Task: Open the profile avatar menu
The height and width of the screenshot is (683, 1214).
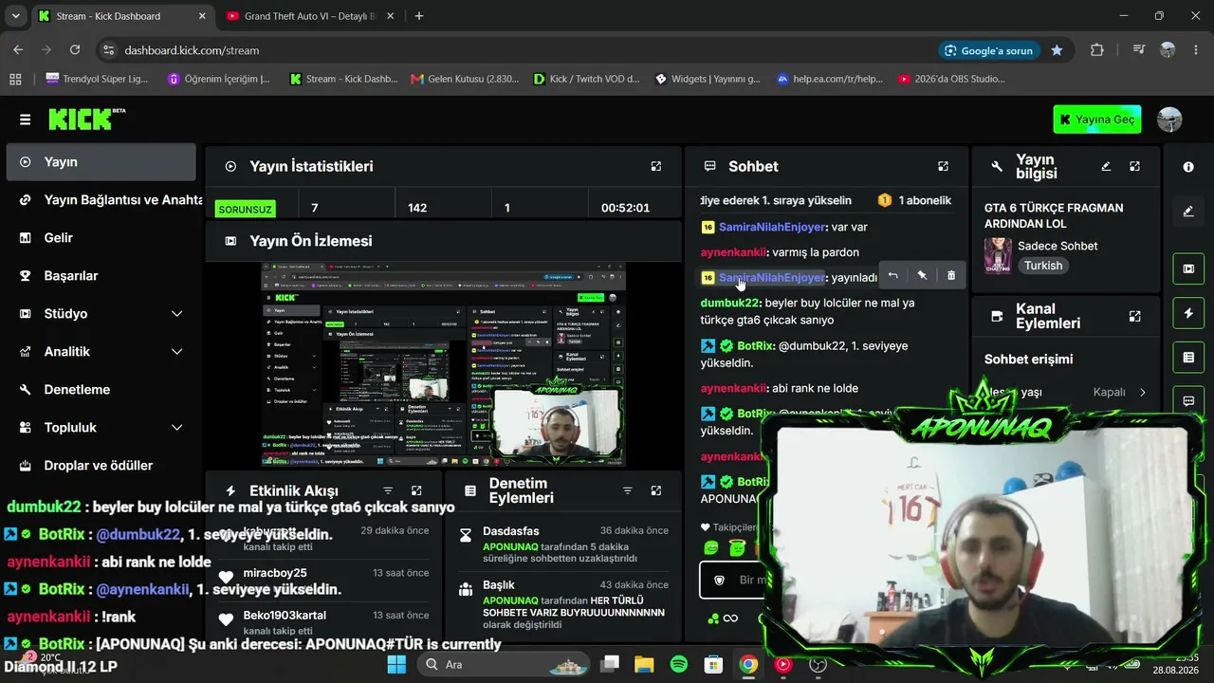Action: pos(1169,120)
